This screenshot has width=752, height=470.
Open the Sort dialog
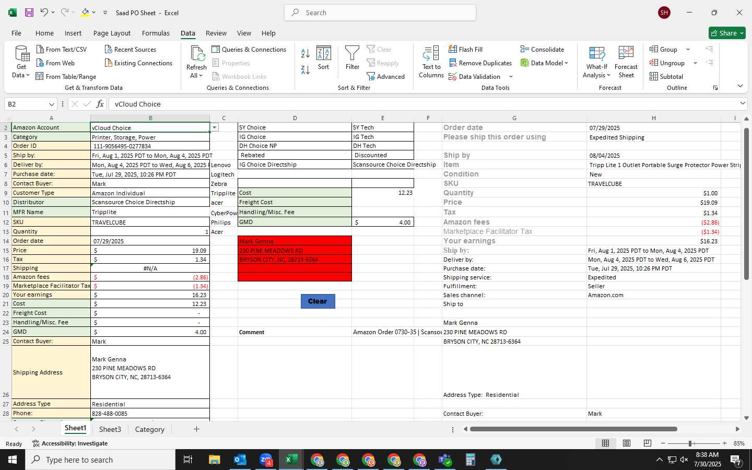(324, 58)
